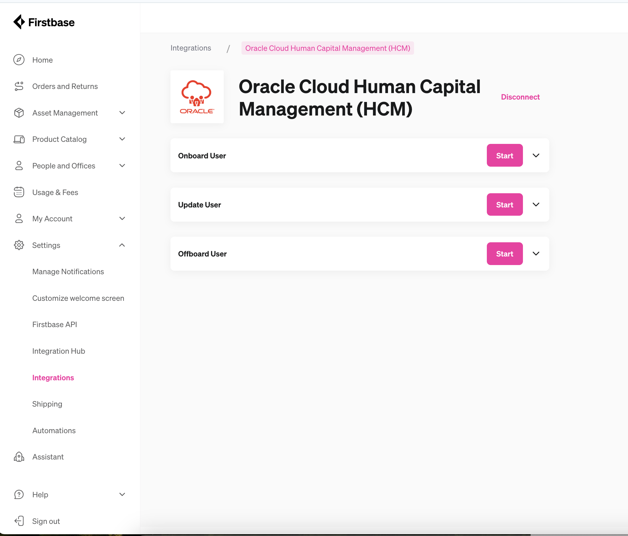Expand the Help submenu chevron

pos(122,495)
